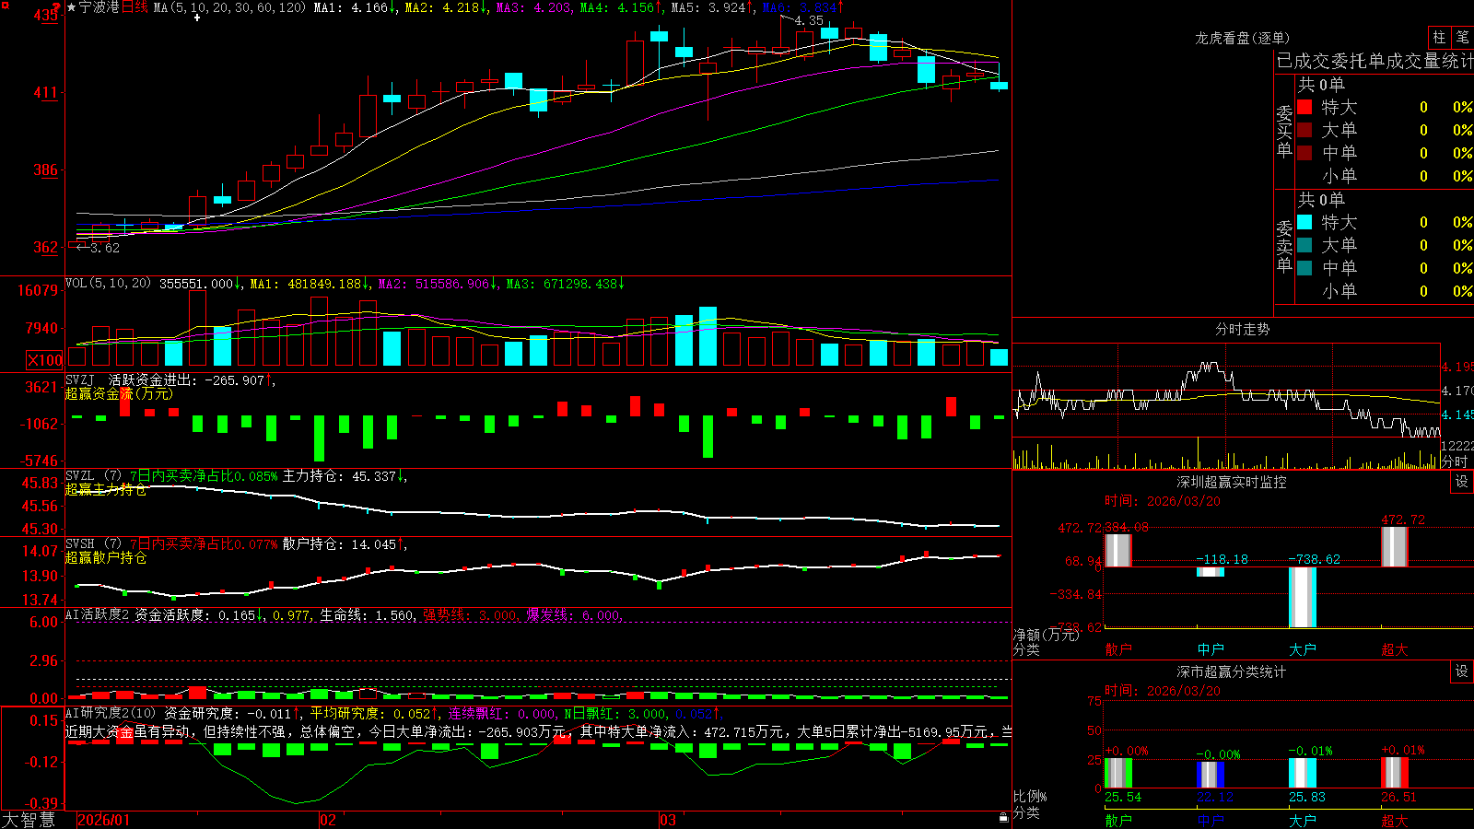Click the 爆发线: 6.000 value
Screen dimensions: 1474x829
575,615
